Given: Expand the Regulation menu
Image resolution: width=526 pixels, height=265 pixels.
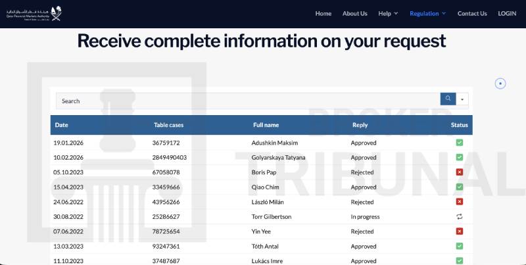Looking at the screenshot, I should tap(428, 13).
